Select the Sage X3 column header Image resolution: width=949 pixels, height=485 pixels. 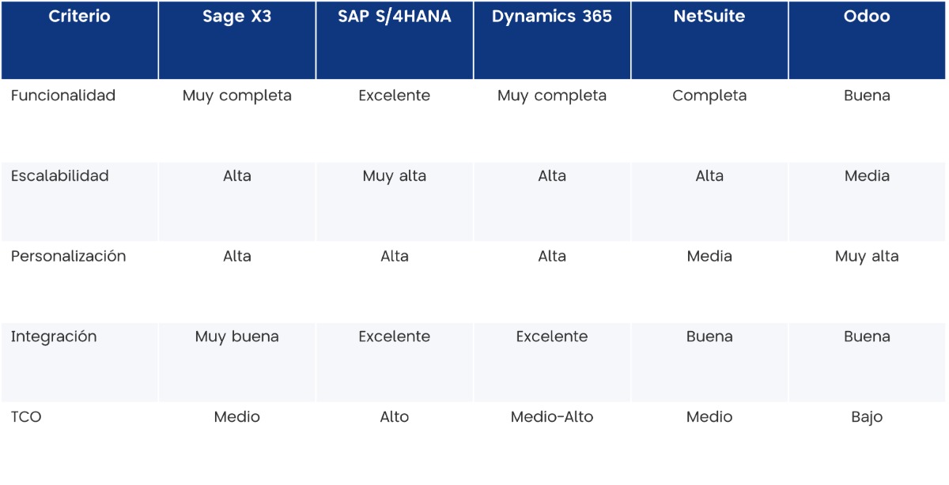click(x=236, y=17)
